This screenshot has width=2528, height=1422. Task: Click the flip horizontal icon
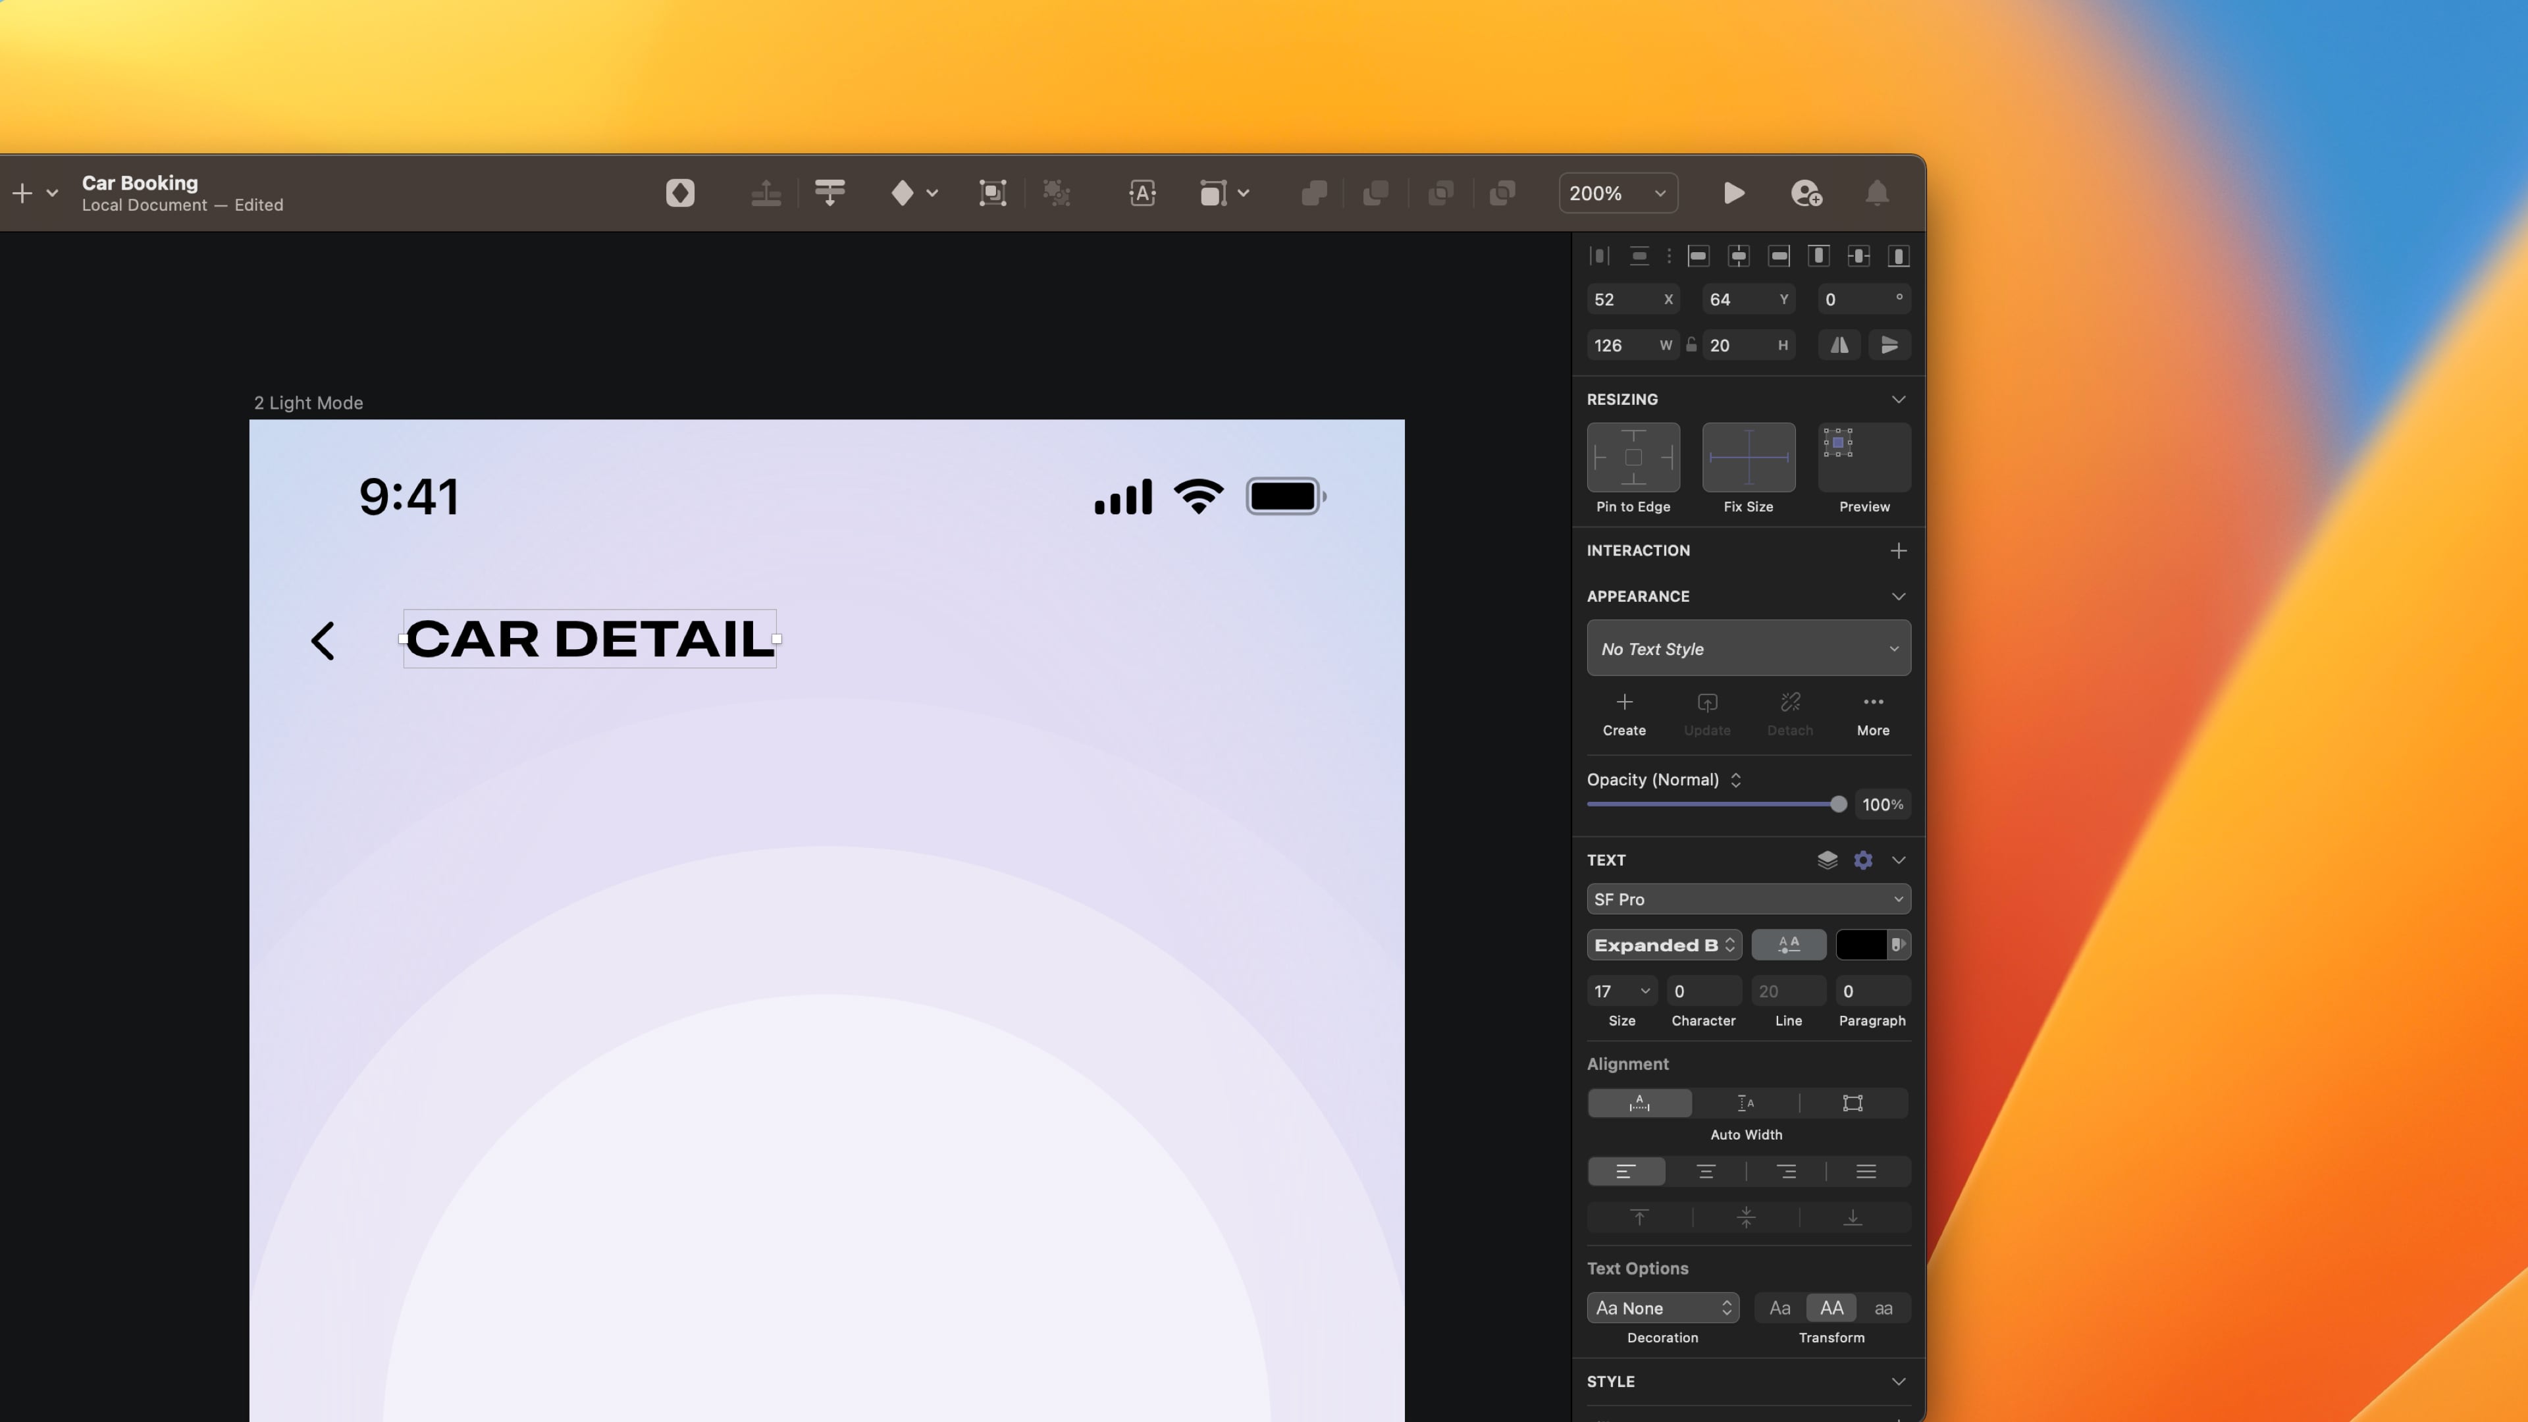(x=1838, y=346)
